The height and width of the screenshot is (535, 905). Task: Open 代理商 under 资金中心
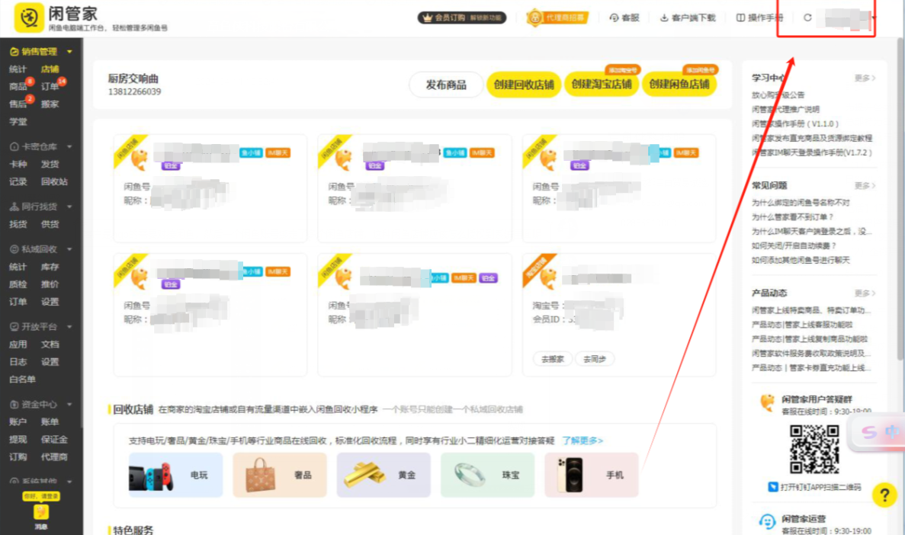[x=54, y=457]
